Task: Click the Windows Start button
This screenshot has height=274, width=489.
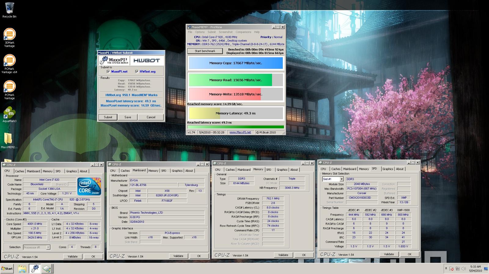Action: pyautogui.click(x=7, y=269)
